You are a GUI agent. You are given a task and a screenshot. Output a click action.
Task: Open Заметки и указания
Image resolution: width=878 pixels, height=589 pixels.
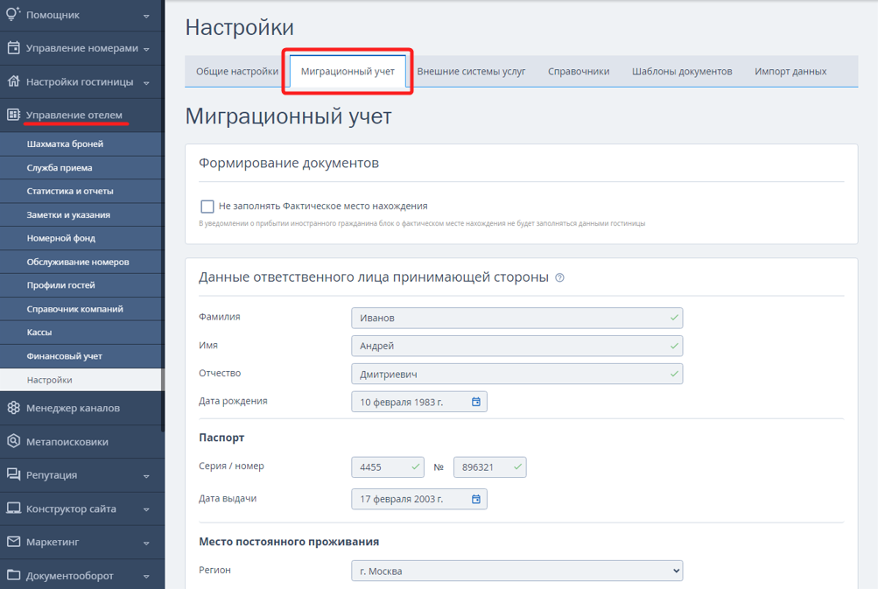coord(81,214)
